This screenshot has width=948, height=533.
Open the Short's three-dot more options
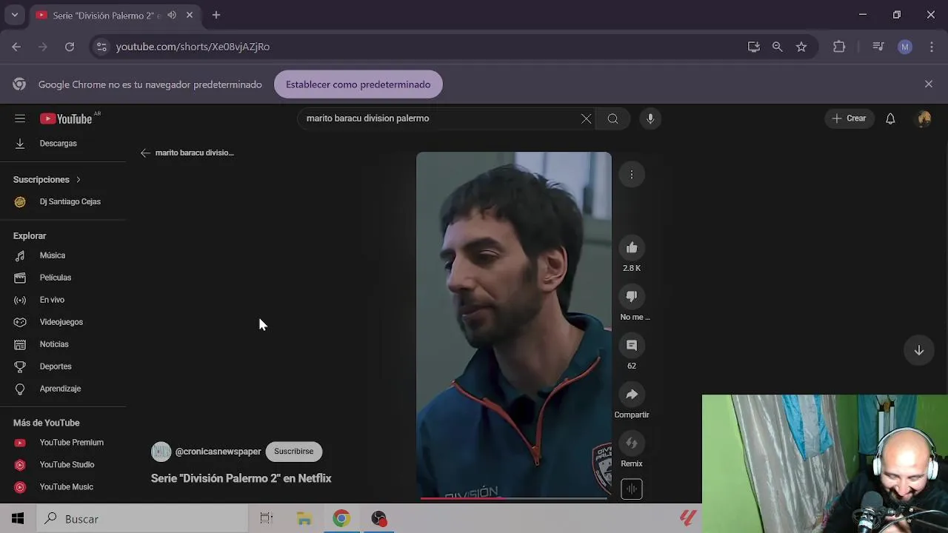(x=632, y=175)
